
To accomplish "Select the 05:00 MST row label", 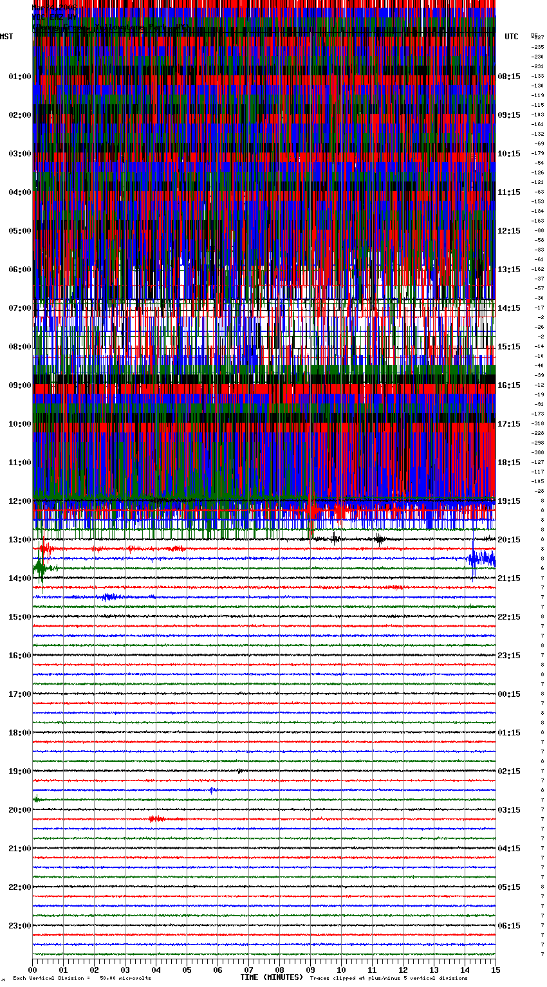I will tap(20, 231).
